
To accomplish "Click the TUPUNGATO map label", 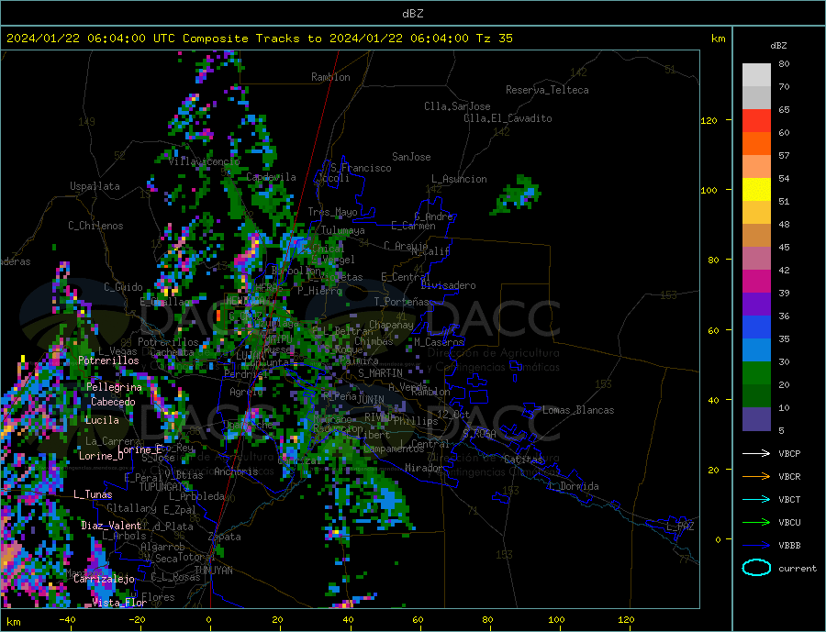I will [x=164, y=487].
